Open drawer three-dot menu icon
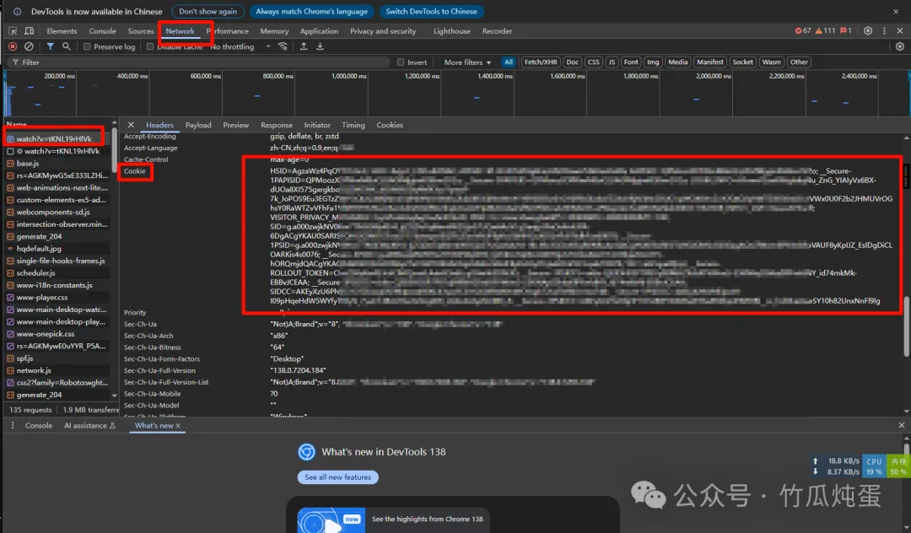 pyautogui.click(x=12, y=426)
